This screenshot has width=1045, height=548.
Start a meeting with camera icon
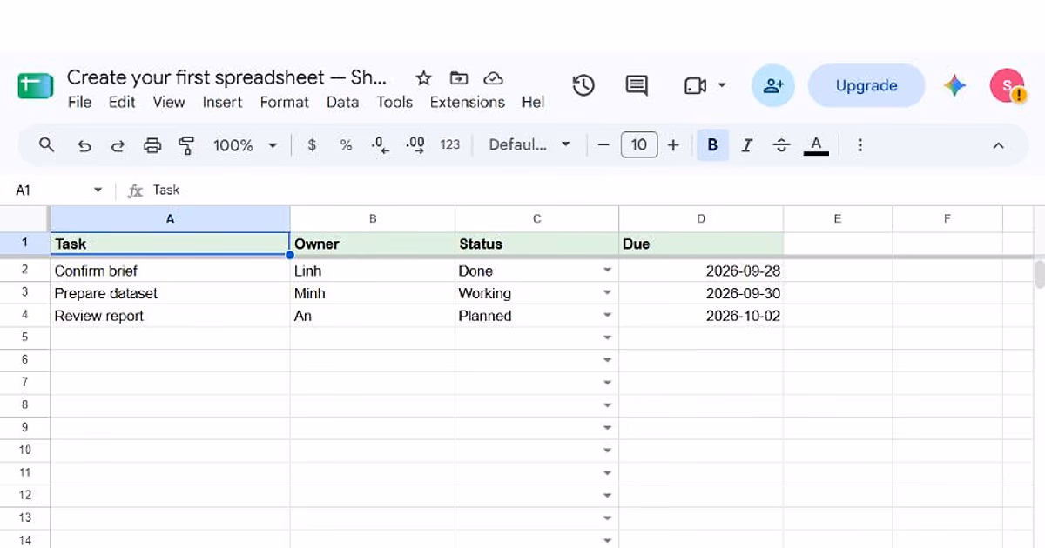(695, 85)
